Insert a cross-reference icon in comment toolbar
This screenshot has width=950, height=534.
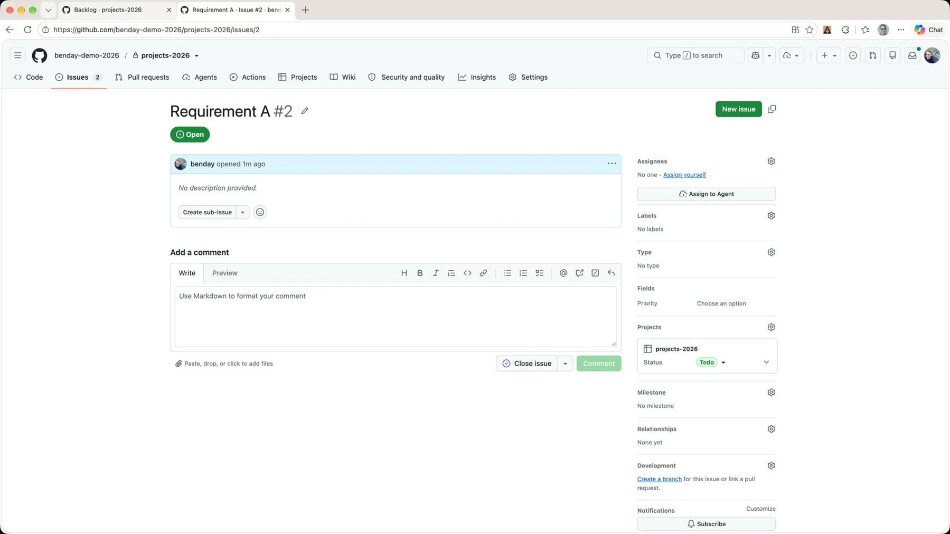click(579, 273)
